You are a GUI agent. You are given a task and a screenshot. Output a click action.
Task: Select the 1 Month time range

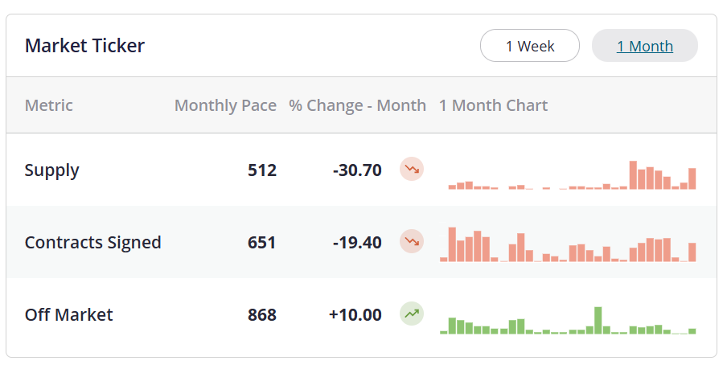tap(644, 46)
